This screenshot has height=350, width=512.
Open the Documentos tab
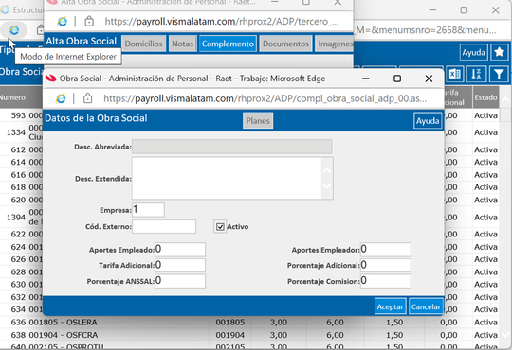tap(285, 44)
